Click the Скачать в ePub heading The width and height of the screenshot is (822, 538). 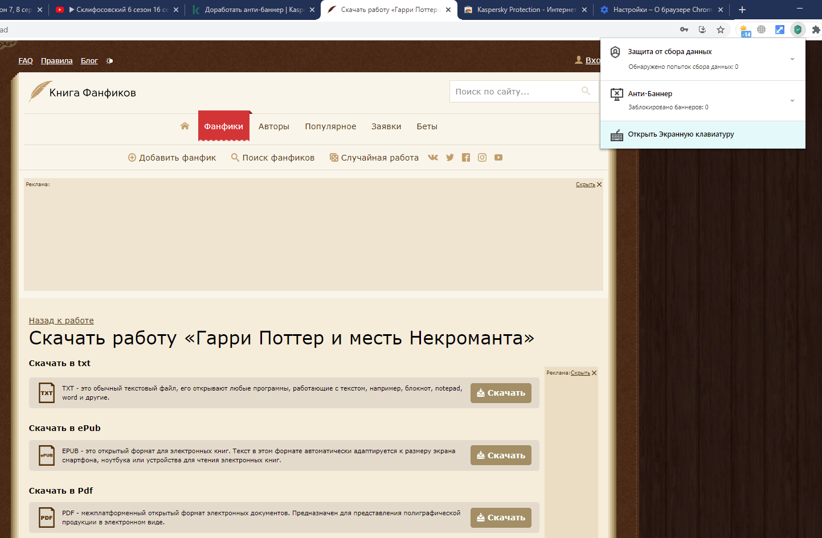tap(65, 428)
